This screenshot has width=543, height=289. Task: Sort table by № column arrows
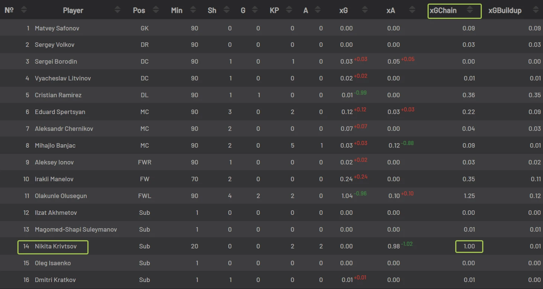click(x=24, y=10)
